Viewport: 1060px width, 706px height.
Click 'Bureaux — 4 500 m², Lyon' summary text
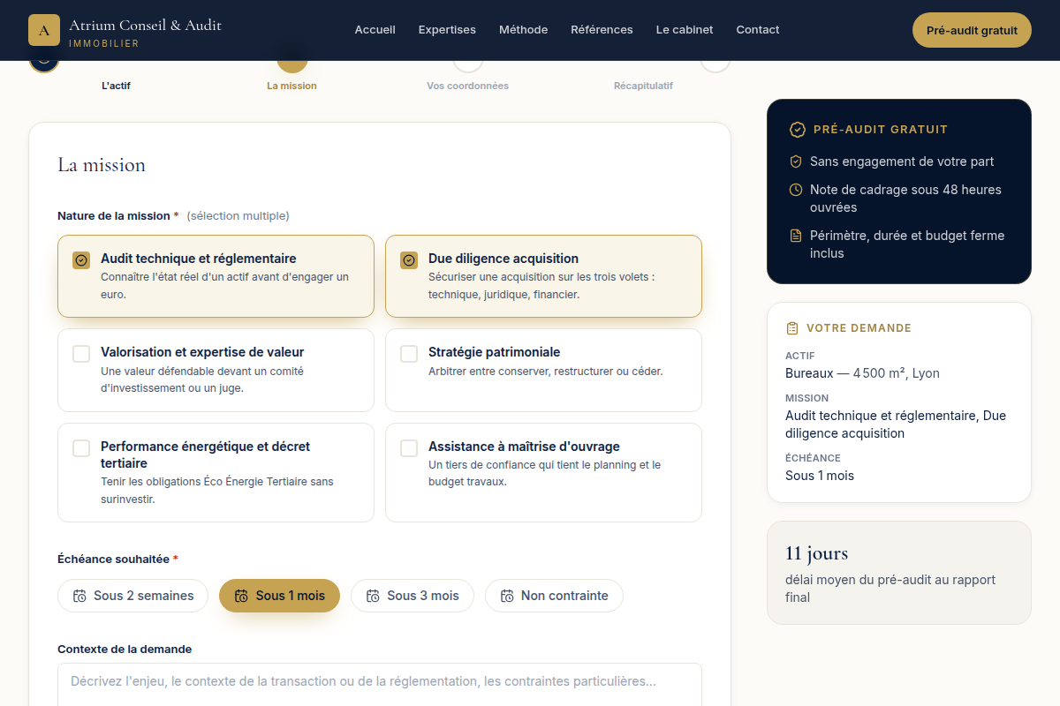click(862, 373)
